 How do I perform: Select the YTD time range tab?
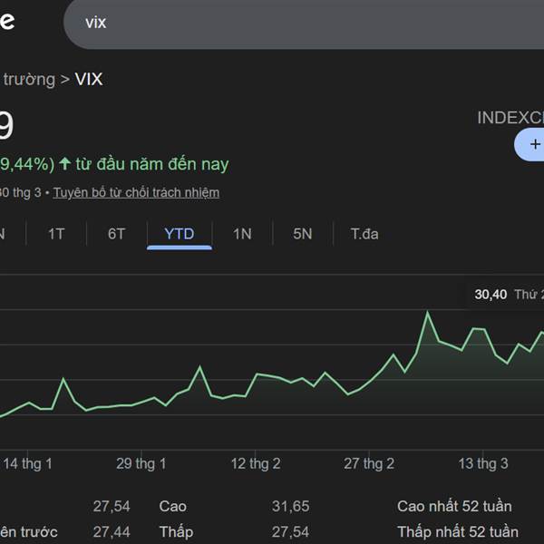[180, 234]
